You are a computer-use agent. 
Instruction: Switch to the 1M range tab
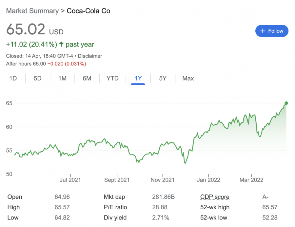pos(62,78)
